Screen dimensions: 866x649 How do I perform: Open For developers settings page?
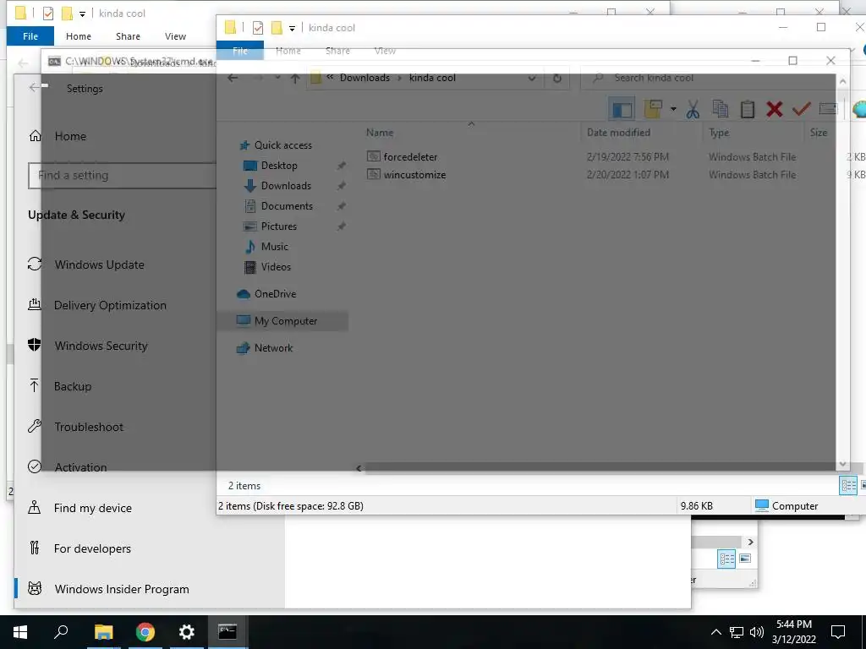tap(92, 548)
